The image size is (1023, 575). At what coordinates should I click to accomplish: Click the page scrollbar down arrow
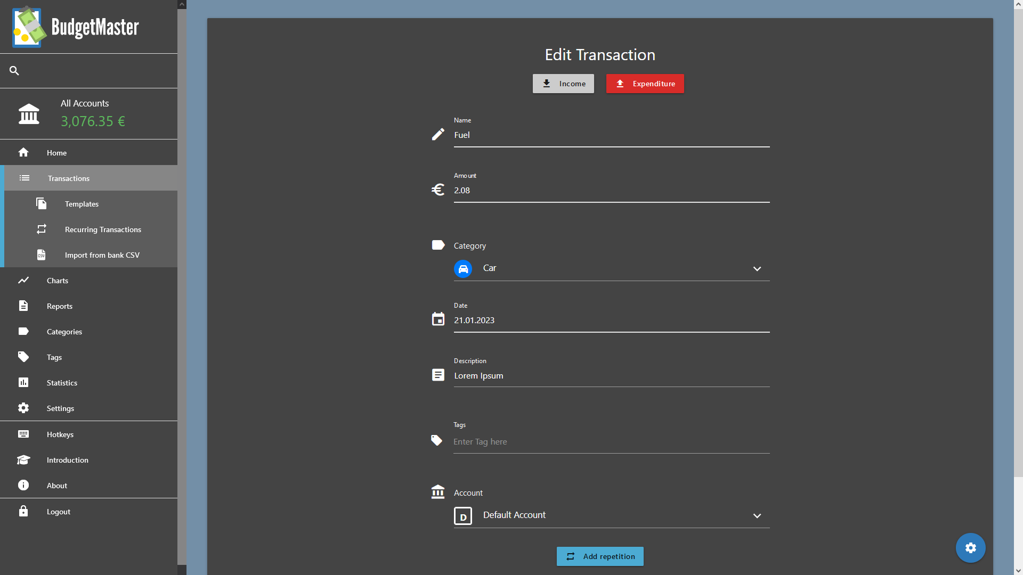(x=1018, y=570)
